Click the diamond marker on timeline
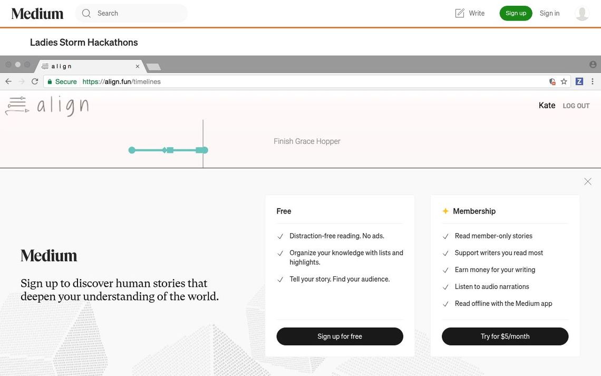Image resolution: width=601 pixels, height=376 pixels. pos(164,150)
